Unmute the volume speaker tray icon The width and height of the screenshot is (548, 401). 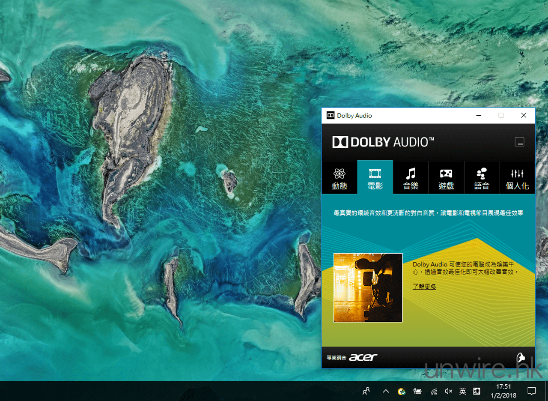pos(449,391)
